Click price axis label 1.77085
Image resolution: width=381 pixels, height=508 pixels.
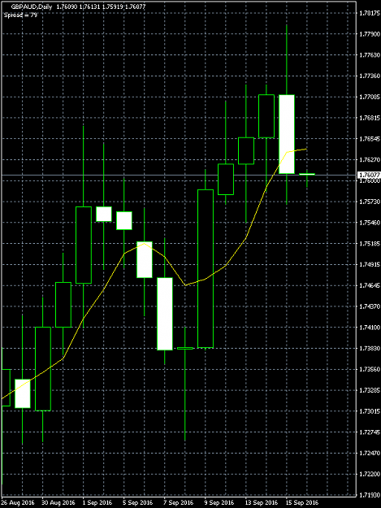(x=370, y=97)
